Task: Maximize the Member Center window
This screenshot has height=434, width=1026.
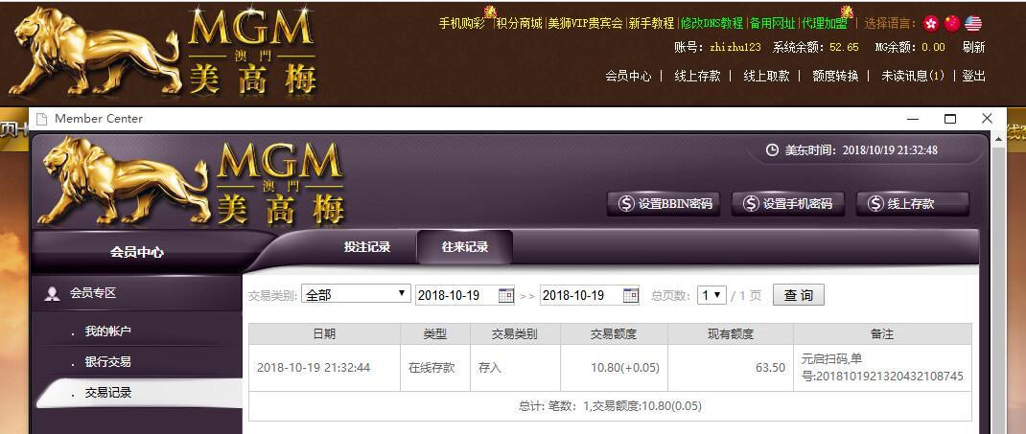Action: coord(950,118)
